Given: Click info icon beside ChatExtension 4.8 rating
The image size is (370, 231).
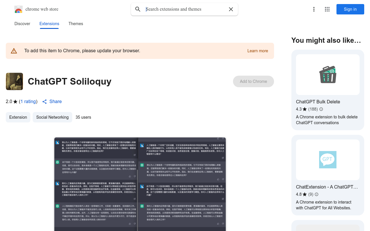Looking at the screenshot, I should tap(317, 194).
